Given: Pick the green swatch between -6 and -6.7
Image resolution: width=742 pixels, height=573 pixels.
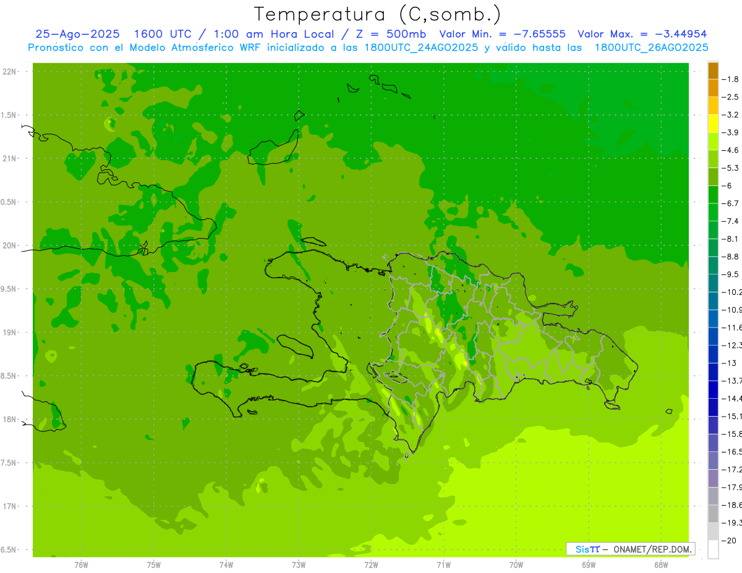Looking at the screenshot, I should tap(713, 194).
